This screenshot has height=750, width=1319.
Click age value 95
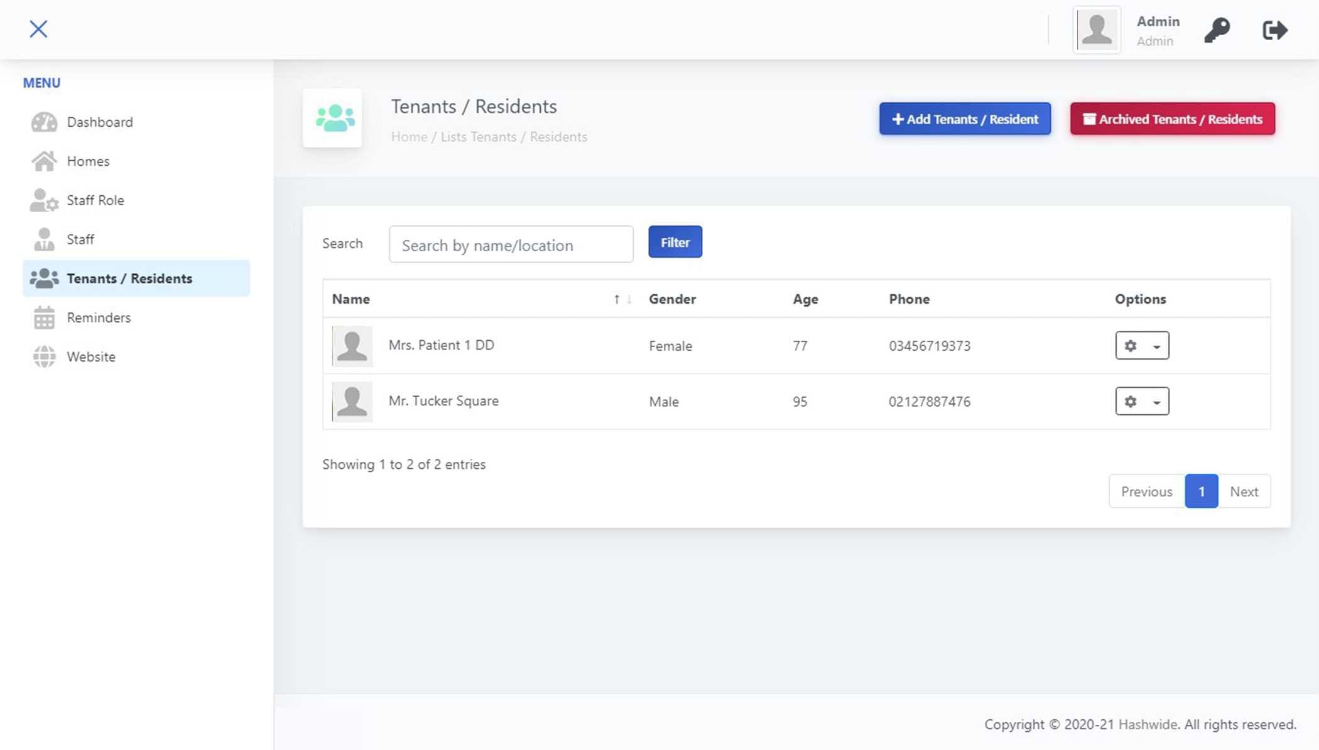pyautogui.click(x=800, y=402)
